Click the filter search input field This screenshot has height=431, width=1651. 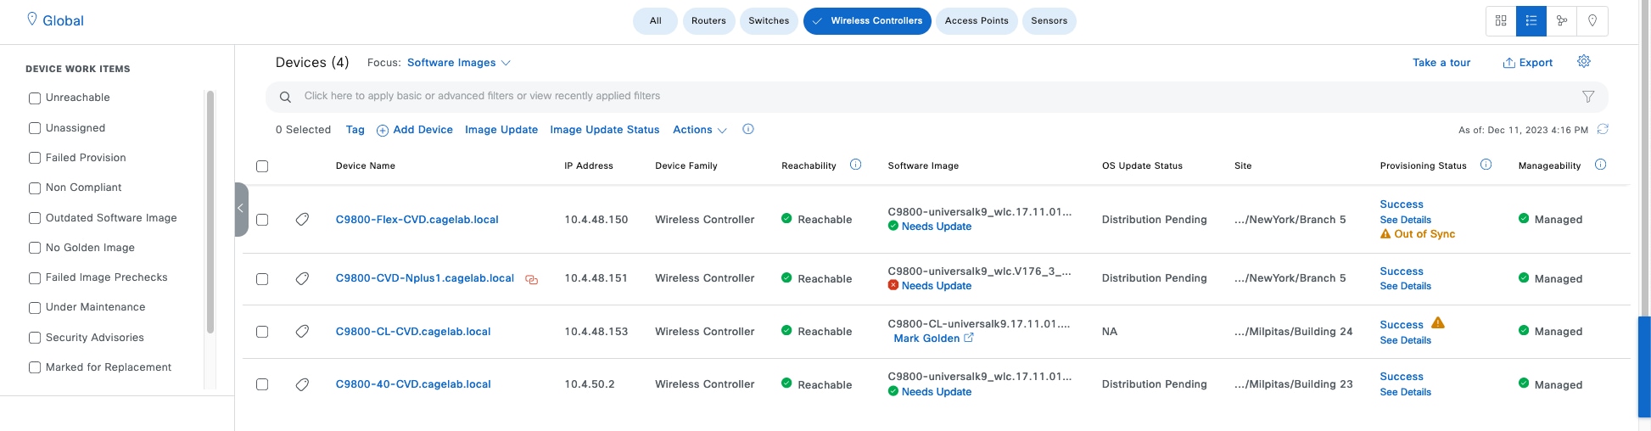click(933, 97)
